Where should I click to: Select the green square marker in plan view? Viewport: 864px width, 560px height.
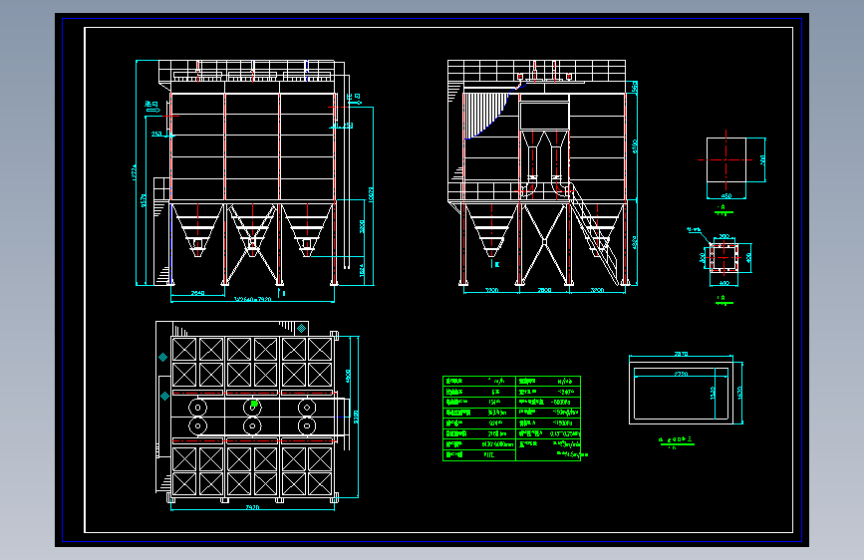tap(254, 404)
